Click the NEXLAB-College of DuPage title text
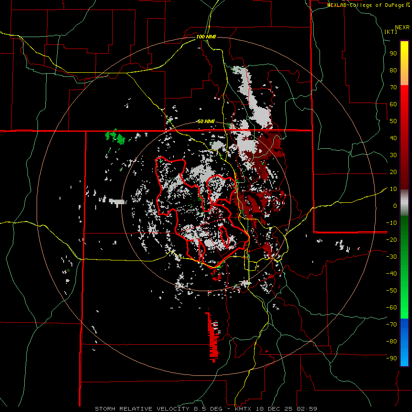Viewport: 412px width, 412px height. point(368,5)
